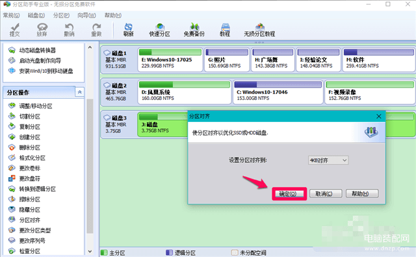Viewport: 416px width, 257px height.
Task: Select 磁盘3 disk header
Action: [118, 125]
